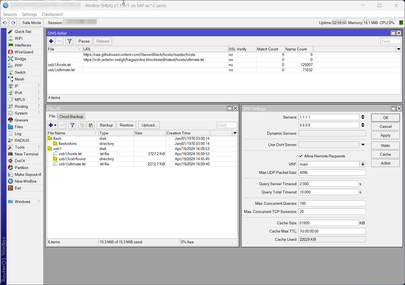Viewport: 405px width, 285px height.
Task: Click the Cache Size input field
Action: 328,223
